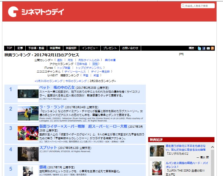The width and height of the screenshot is (223, 176).
Task: Open the 仮面ライダー×スーパー戦隊 title link
Action: click(83, 126)
